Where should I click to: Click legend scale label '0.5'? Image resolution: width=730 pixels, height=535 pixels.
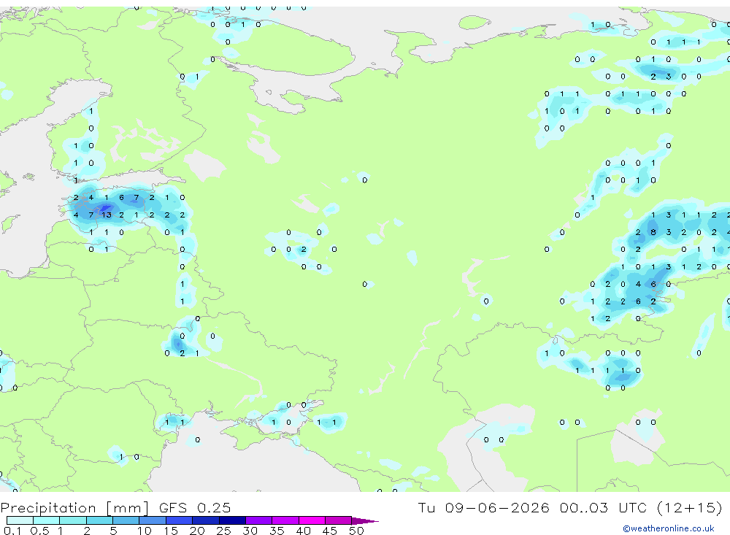coord(39,531)
